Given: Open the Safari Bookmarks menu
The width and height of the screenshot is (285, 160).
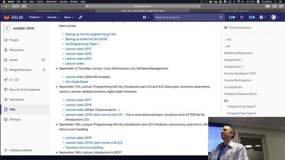Looking at the screenshot, I should (x=52, y=2).
